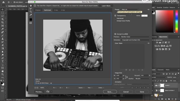
Task: Click the Photoshop Home icon
Action: (3, 2)
